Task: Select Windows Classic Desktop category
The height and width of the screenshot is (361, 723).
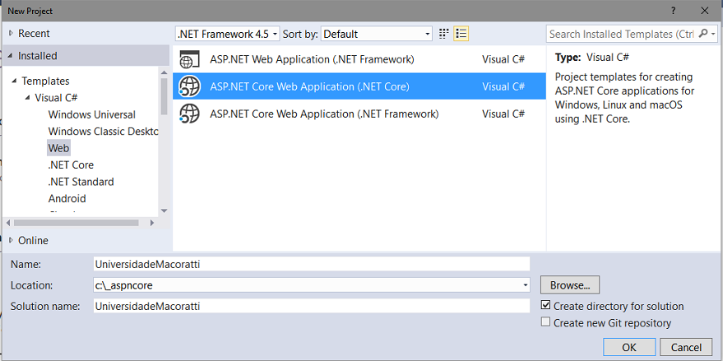Action: click(x=103, y=132)
